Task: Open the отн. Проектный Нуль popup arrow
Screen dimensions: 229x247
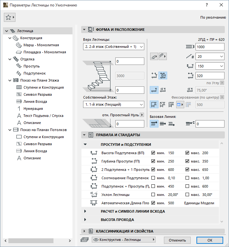Action: (142, 115)
